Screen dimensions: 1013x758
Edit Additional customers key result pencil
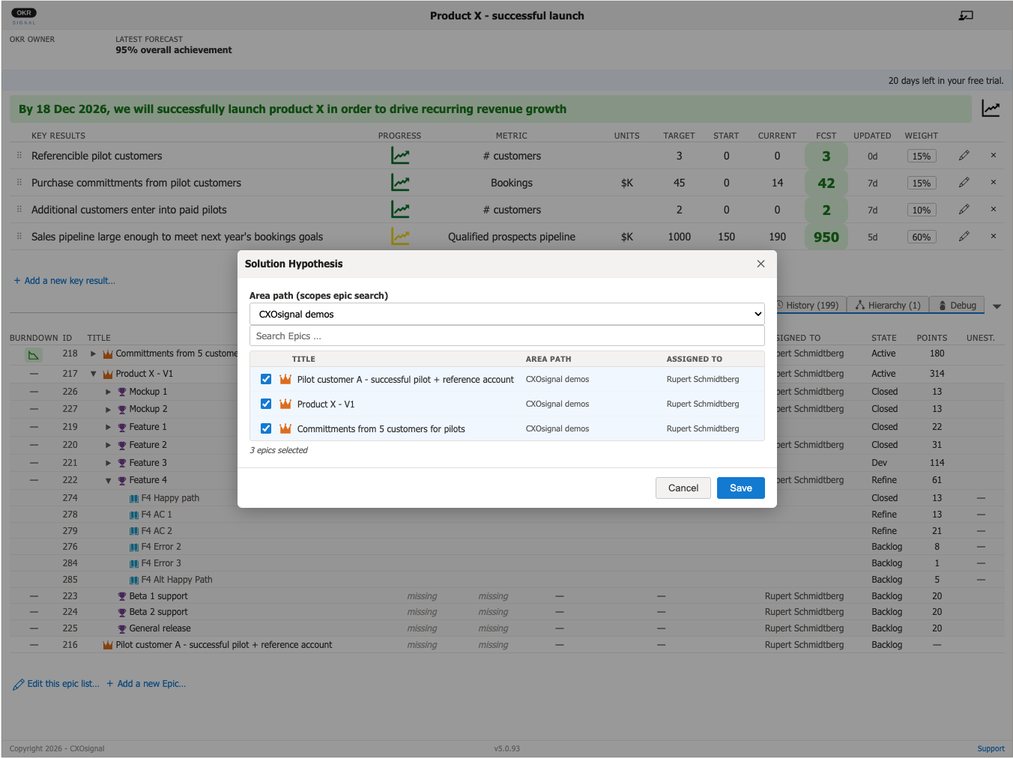pyautogui.click(x=964, y=210)
